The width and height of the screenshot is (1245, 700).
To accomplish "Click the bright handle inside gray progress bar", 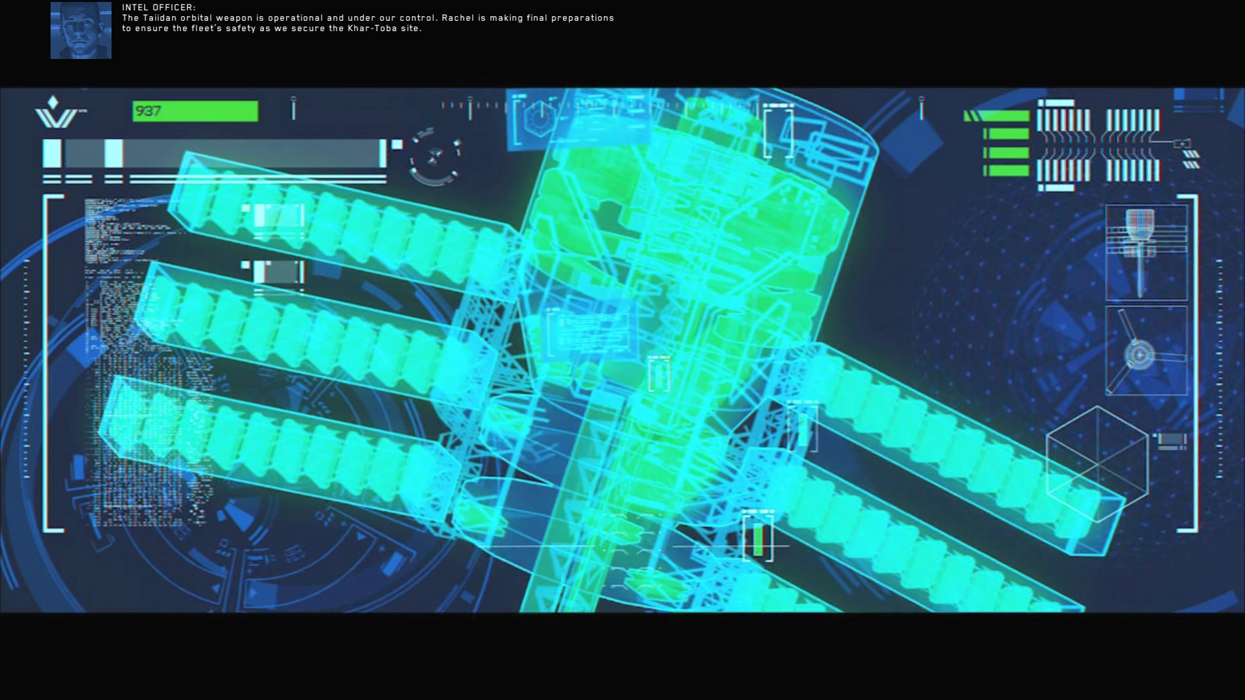I will pos(113,154).
